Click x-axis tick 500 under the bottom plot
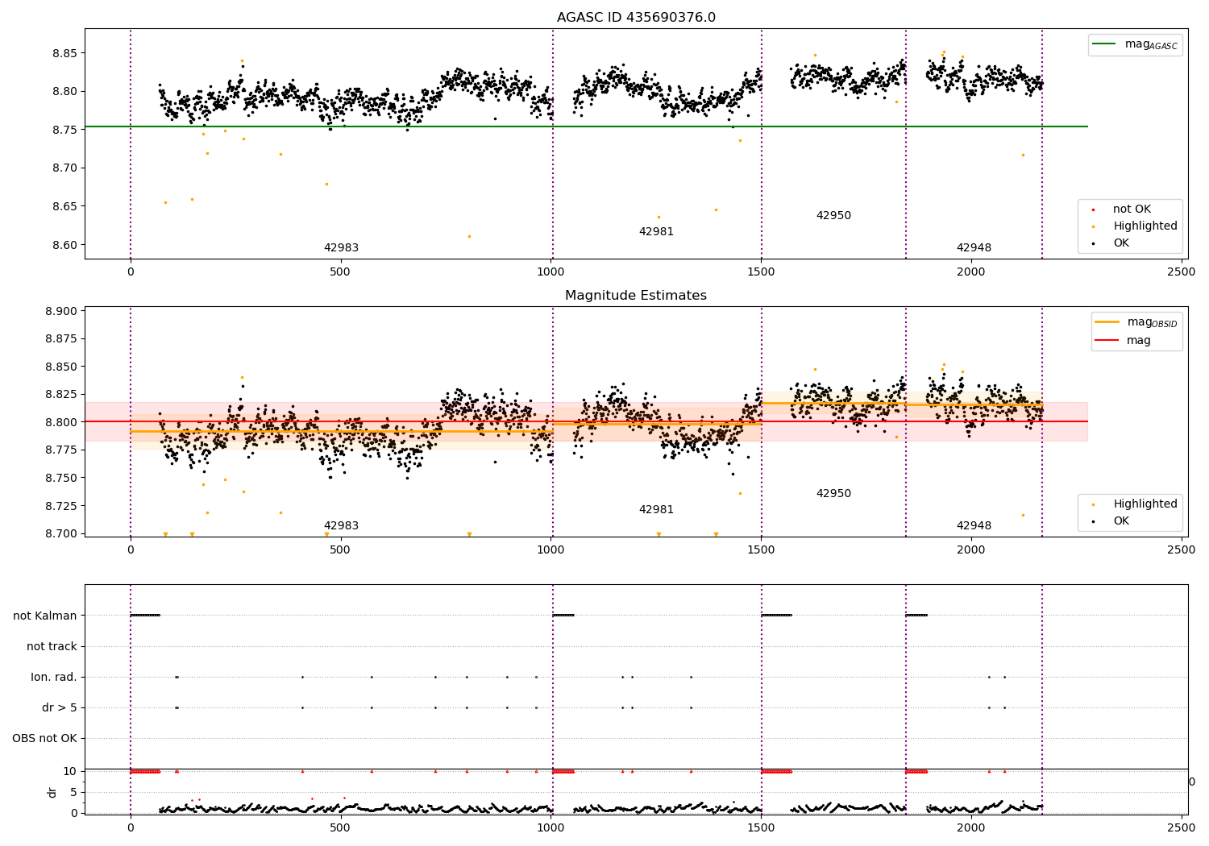The image size is (1209, 846). tap(340, 827)
